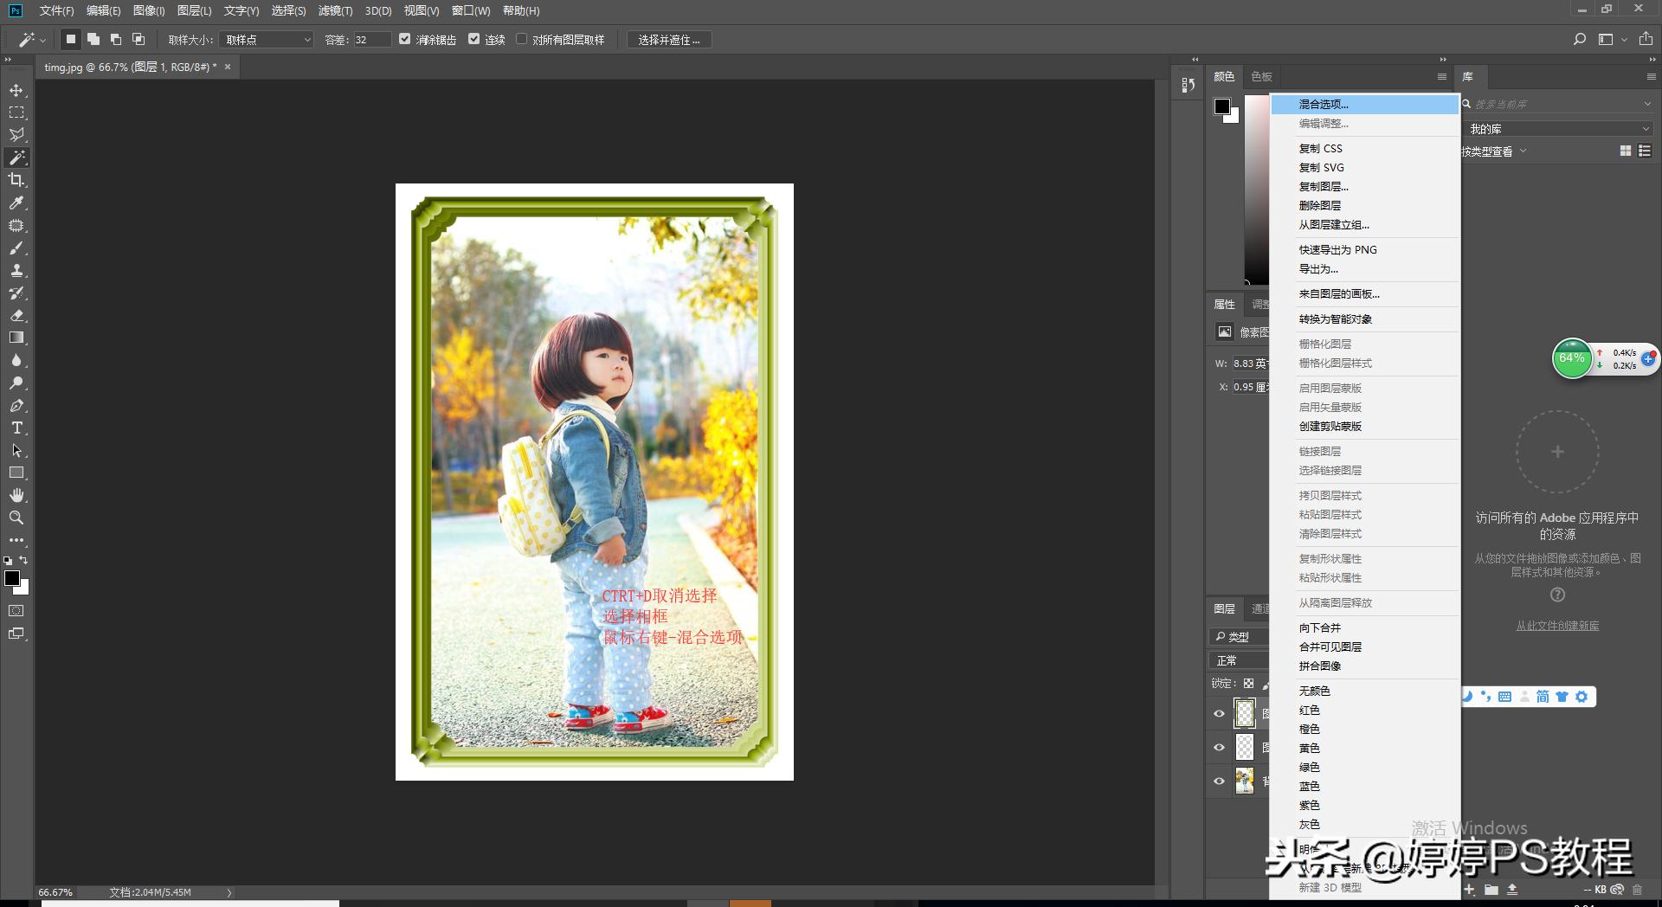Expand the 我的库 library dropdown
The width and height of the screenshot is (1662, 907).
tap(1558, 129)
